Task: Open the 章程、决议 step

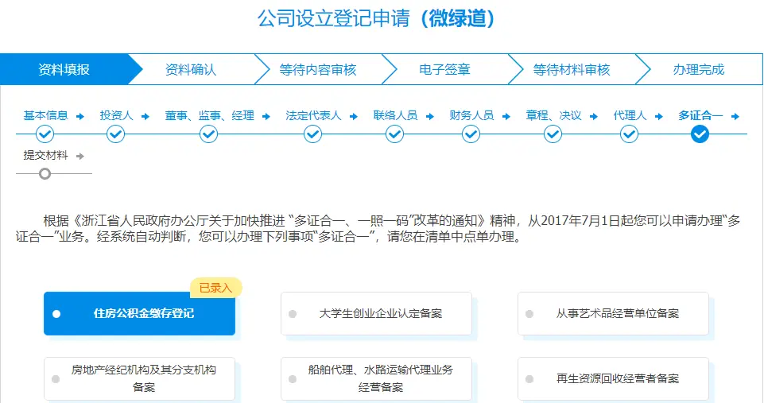Action: pos(553,115)
